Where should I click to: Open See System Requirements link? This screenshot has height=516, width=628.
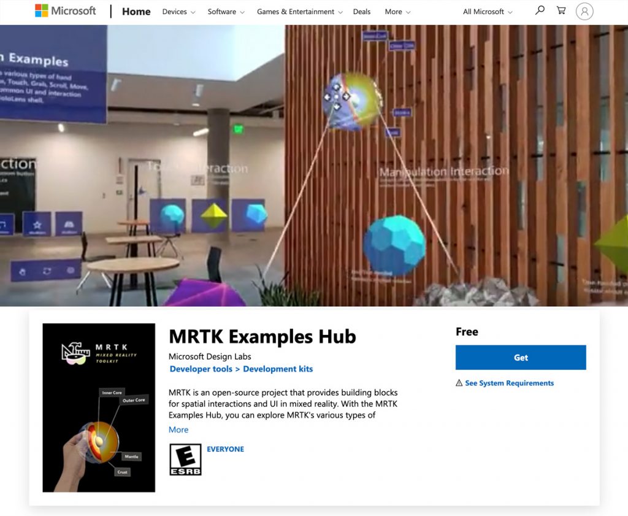(510, 382)
